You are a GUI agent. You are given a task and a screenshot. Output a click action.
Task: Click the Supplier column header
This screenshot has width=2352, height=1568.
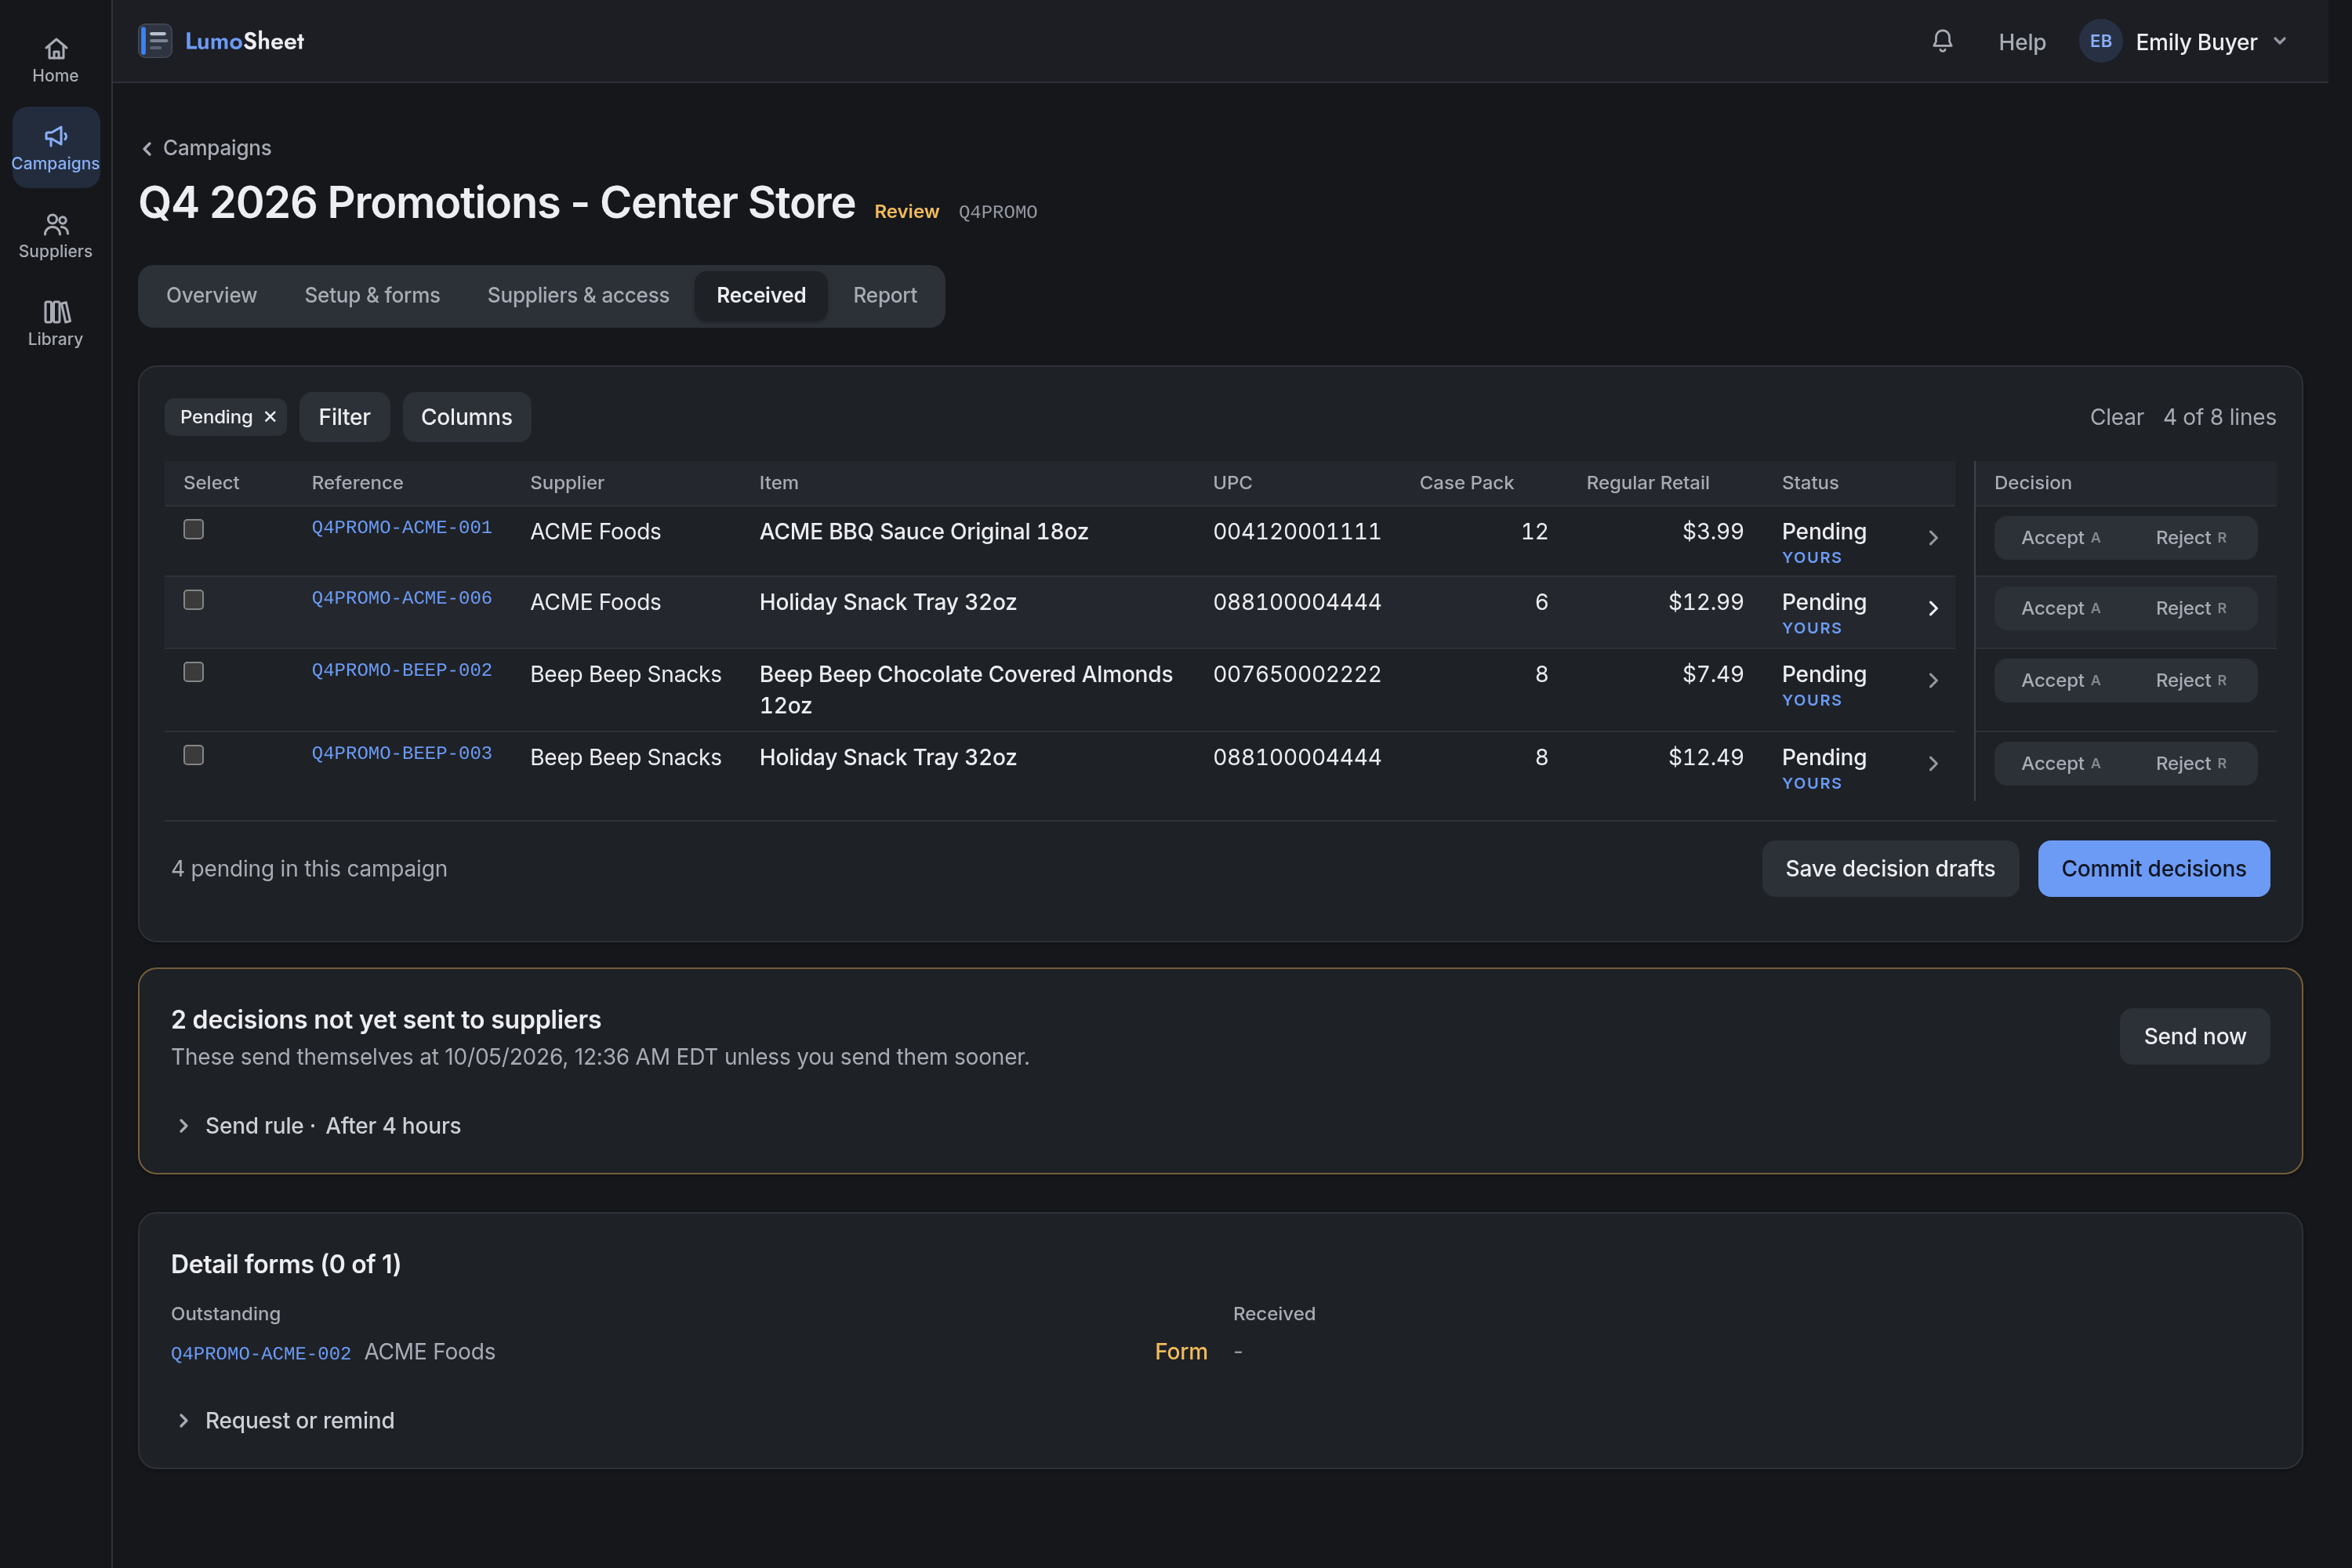click(567, 483)
